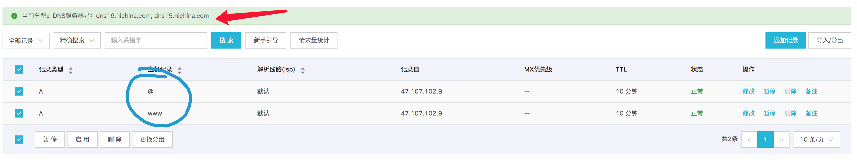This screenshot has width=857, height=162.
Task: Open the 全部记录 record filter dropdown
Action: pyautogui.click(x=26, y=41)
